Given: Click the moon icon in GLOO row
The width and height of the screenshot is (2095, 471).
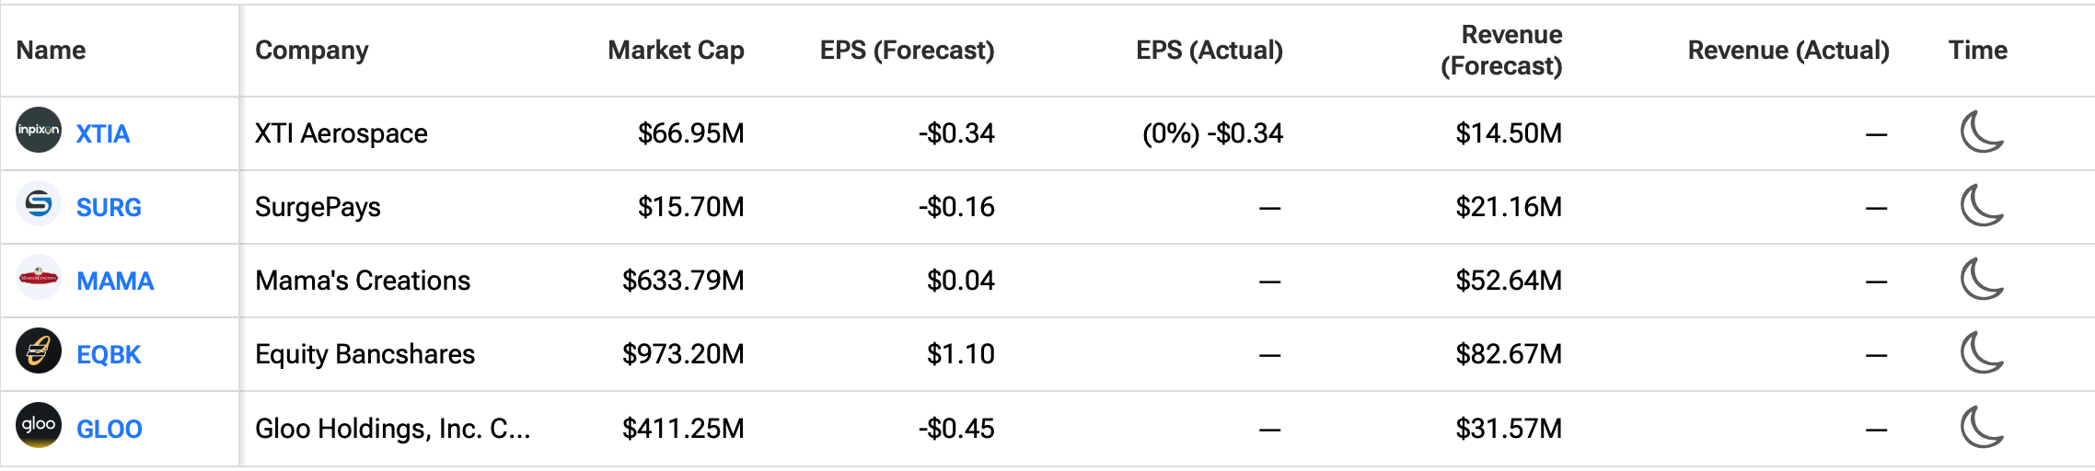Looking at the screenshot, I should click(1981, 428).
